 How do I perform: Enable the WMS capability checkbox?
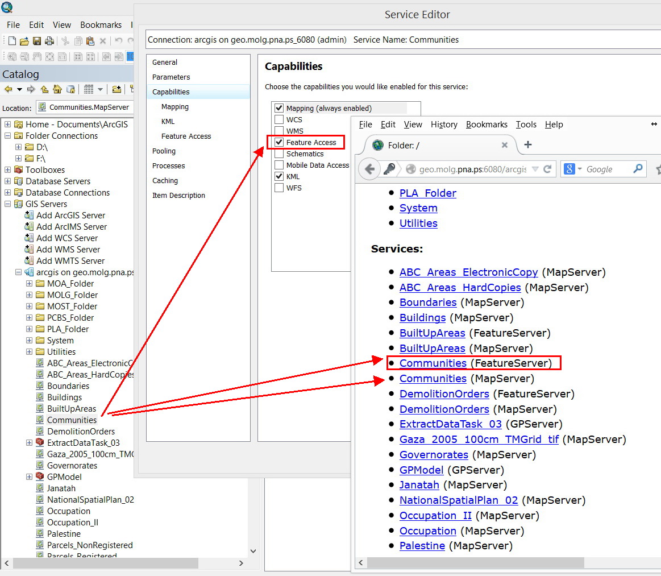pyautogui.click(x=278, y=131)
